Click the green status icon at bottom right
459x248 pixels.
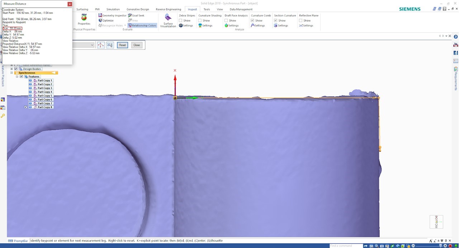pos(456,246)
